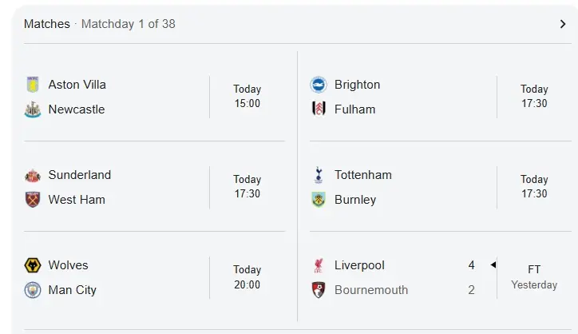Click the Wolves club crest

[33, 265]
